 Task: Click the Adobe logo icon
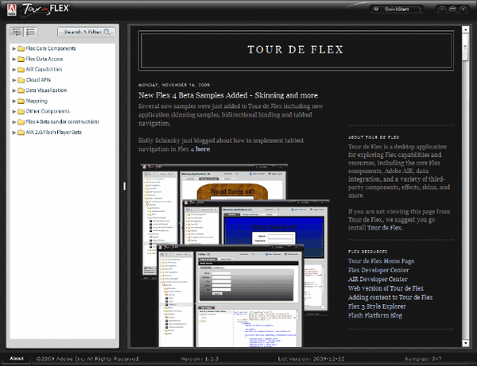[x=12, y=10]
